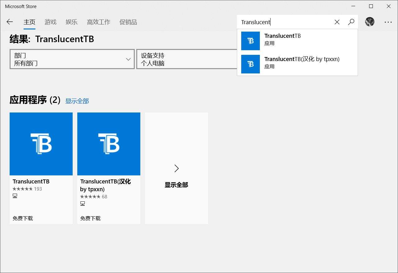Close the Microsoft Store window
398x273 pixels.
389,6
